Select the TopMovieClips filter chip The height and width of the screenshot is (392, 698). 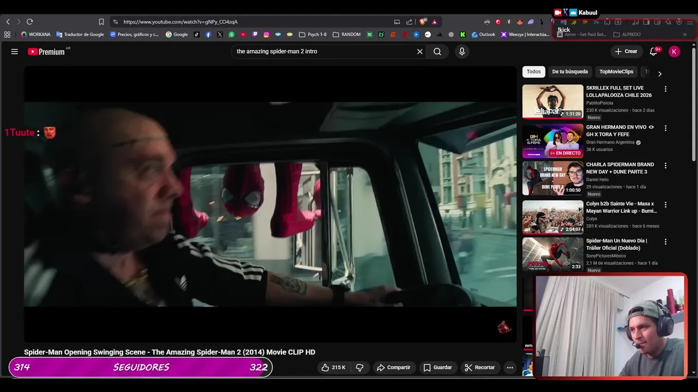[x=616, y=71]
